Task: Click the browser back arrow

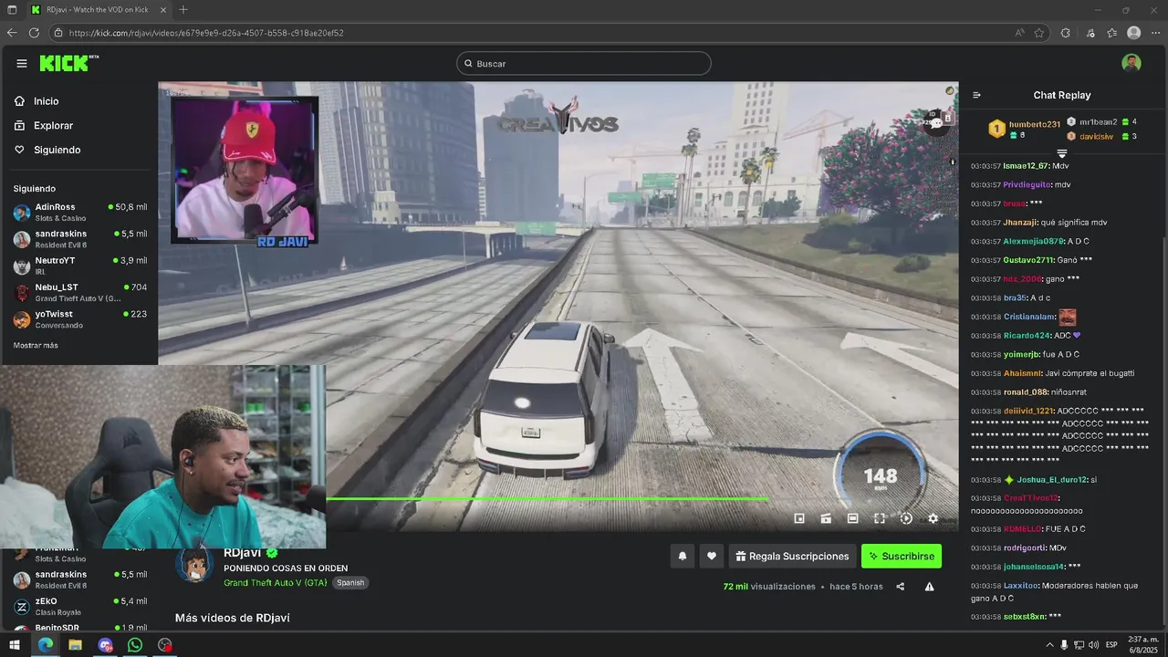Action: coord(12,33)
